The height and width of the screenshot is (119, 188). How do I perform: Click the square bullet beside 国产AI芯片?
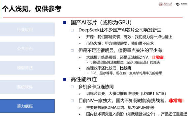(x=65, y=22)
